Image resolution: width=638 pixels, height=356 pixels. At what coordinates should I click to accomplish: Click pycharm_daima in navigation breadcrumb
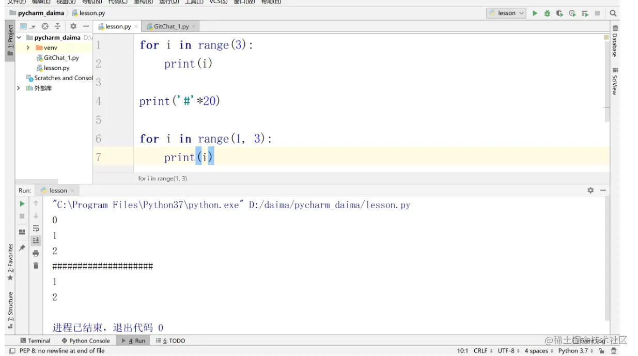point(37,13)
